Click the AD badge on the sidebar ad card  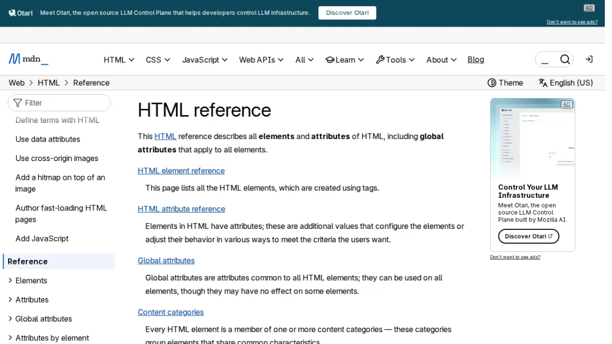tap(566, 104)
